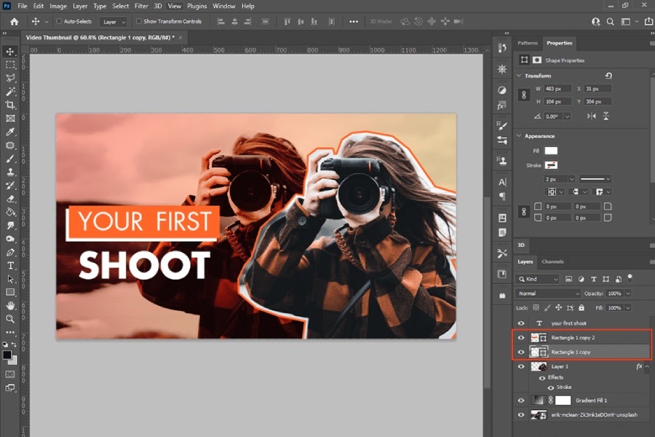Hide the 'your first shoot' text layer
Image resolution: width=655 pixels, height=437 pixels.
pyautogui.click(x=521, y=323)
